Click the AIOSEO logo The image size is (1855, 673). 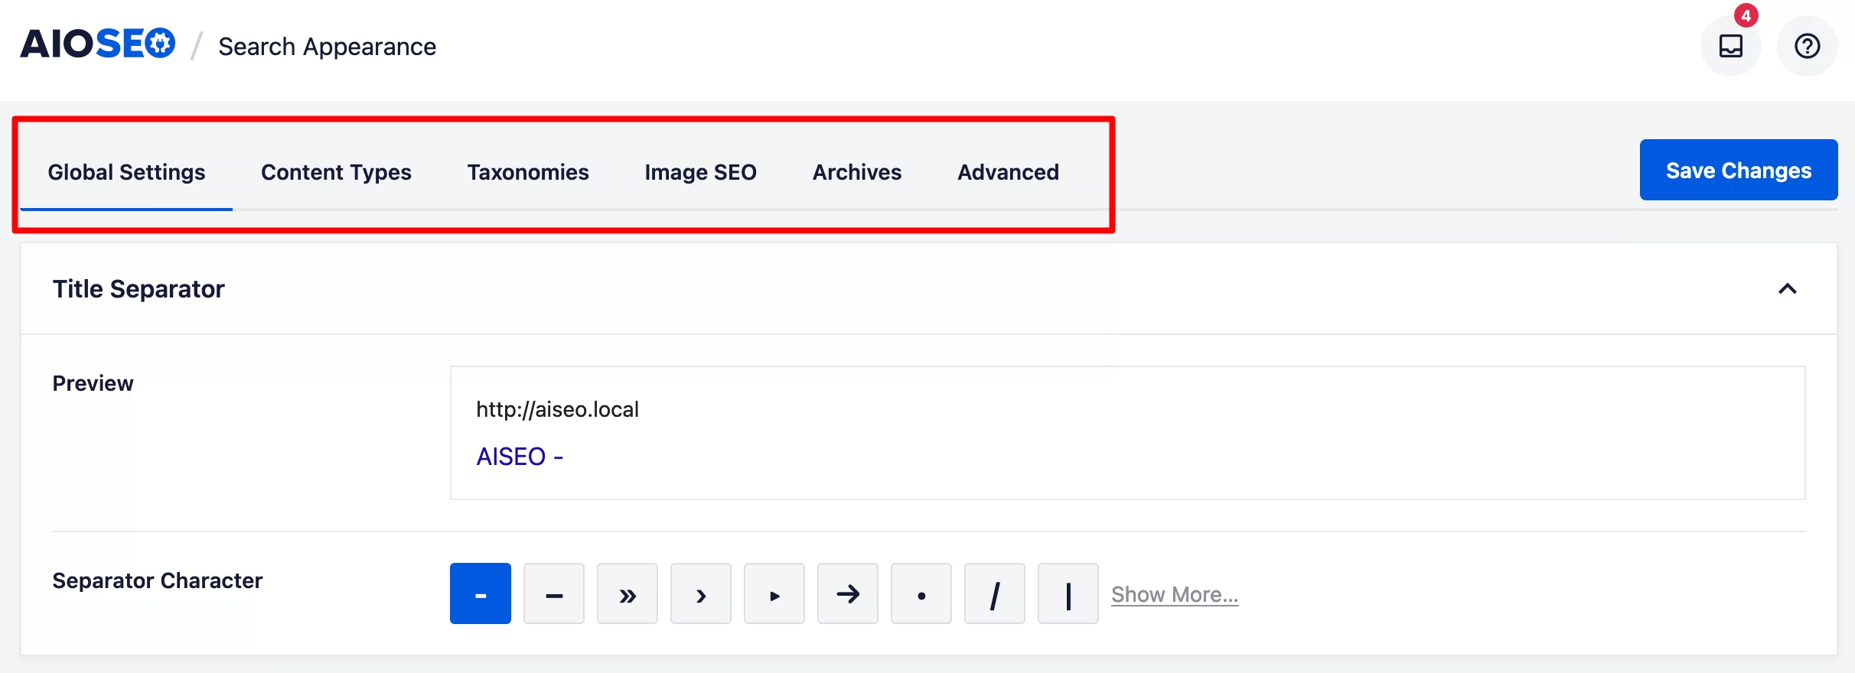coord(98,44)
